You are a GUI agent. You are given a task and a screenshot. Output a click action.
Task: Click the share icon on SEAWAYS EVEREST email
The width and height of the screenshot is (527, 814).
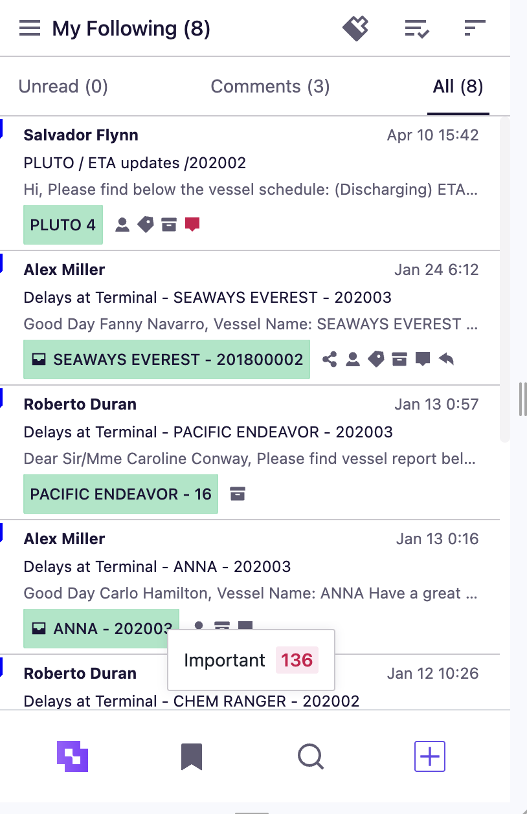tap(330, 359)
